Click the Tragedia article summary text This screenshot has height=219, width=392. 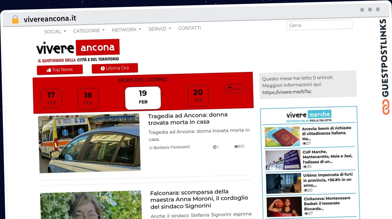coord(199,135)
